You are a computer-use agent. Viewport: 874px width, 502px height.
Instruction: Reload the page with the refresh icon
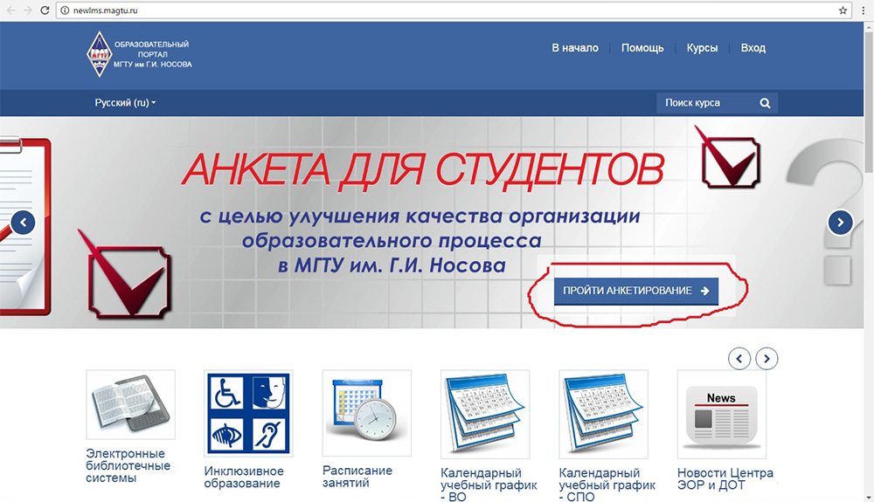[x=45, y=10]
